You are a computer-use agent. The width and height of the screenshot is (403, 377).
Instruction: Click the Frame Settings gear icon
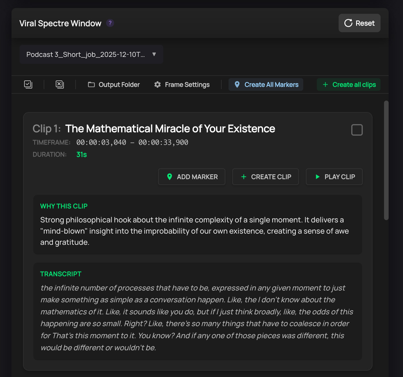158,84
